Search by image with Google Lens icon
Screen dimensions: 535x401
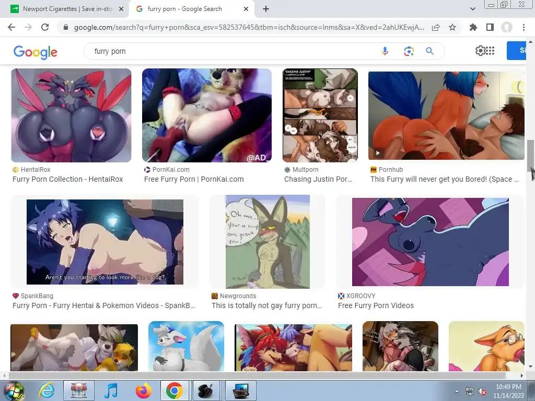point(409,51)
